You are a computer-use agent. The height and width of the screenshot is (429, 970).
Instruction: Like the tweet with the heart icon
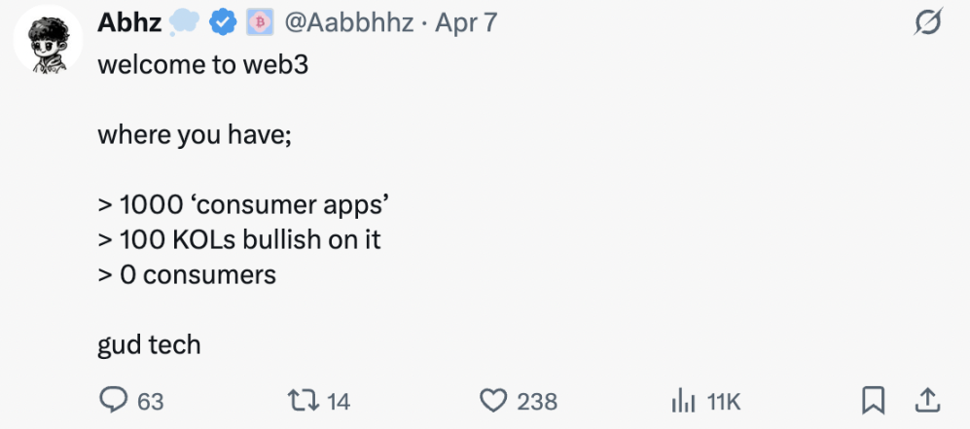[495, 400]
